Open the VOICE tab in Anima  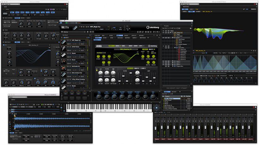[x=136, y=46]
